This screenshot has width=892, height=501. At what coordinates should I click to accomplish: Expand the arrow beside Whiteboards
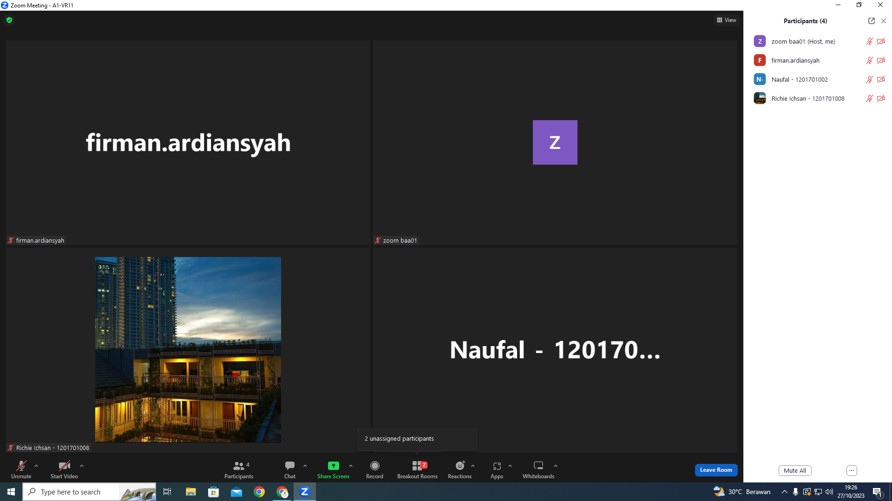[x=556, y=466]
